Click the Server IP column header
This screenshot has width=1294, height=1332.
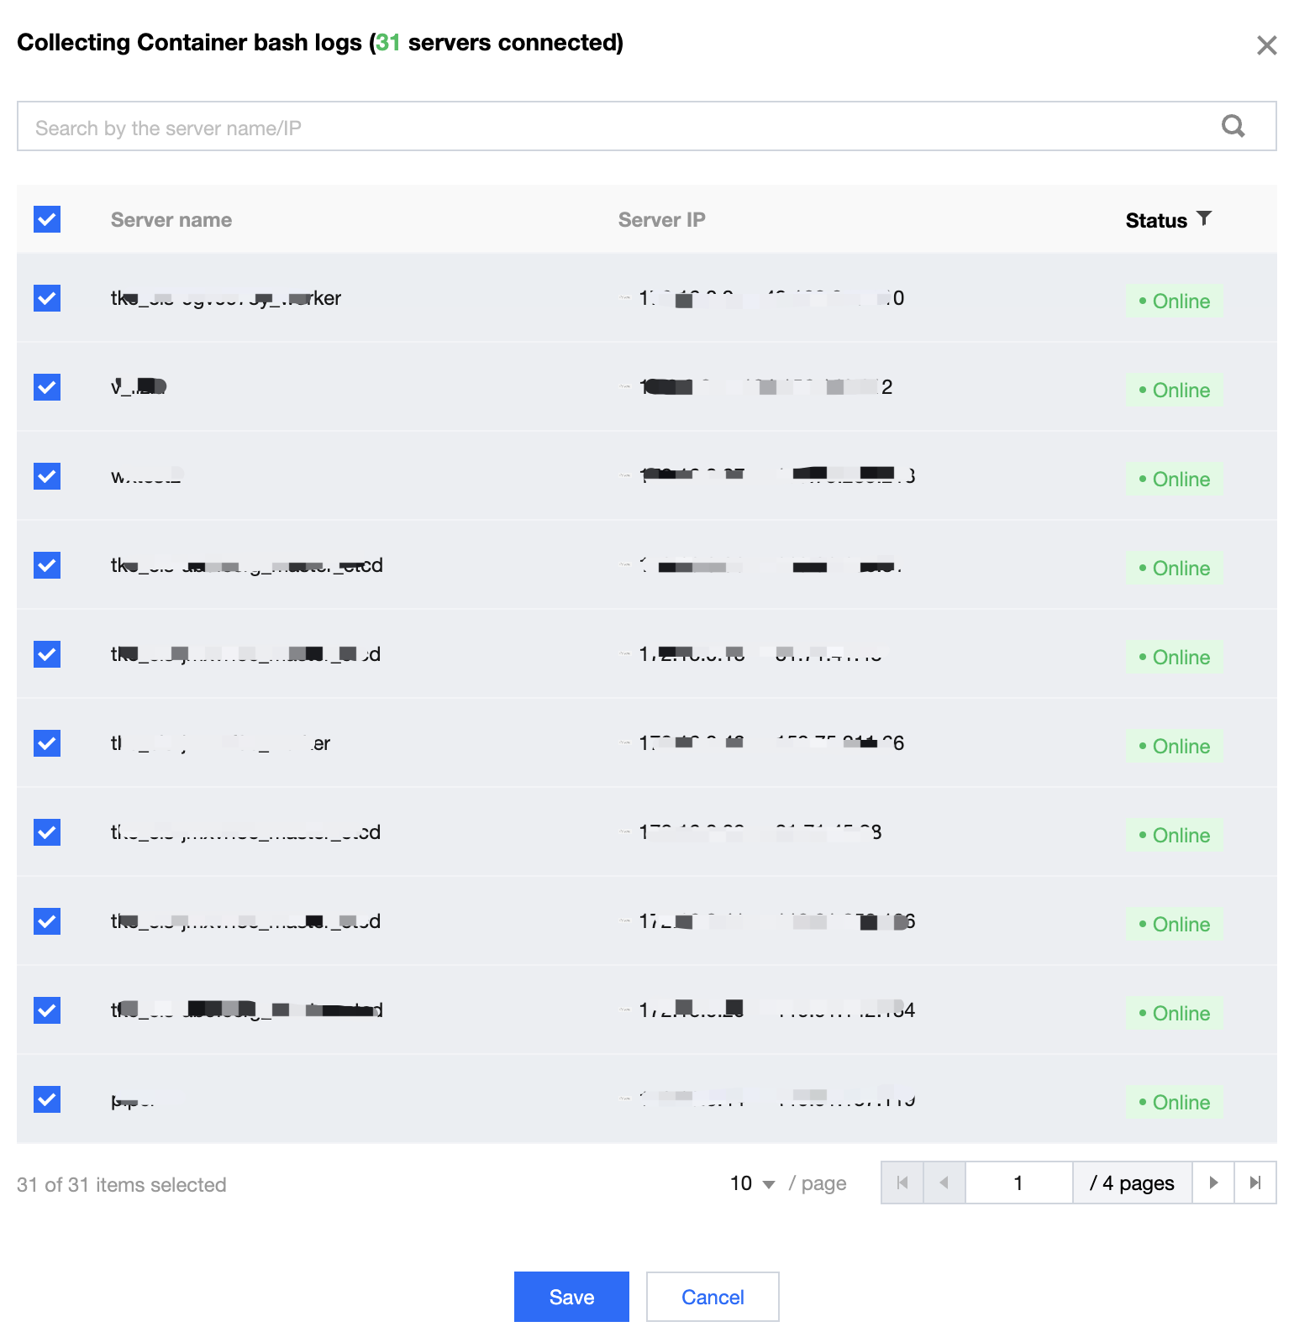click(x=661, y=220)
